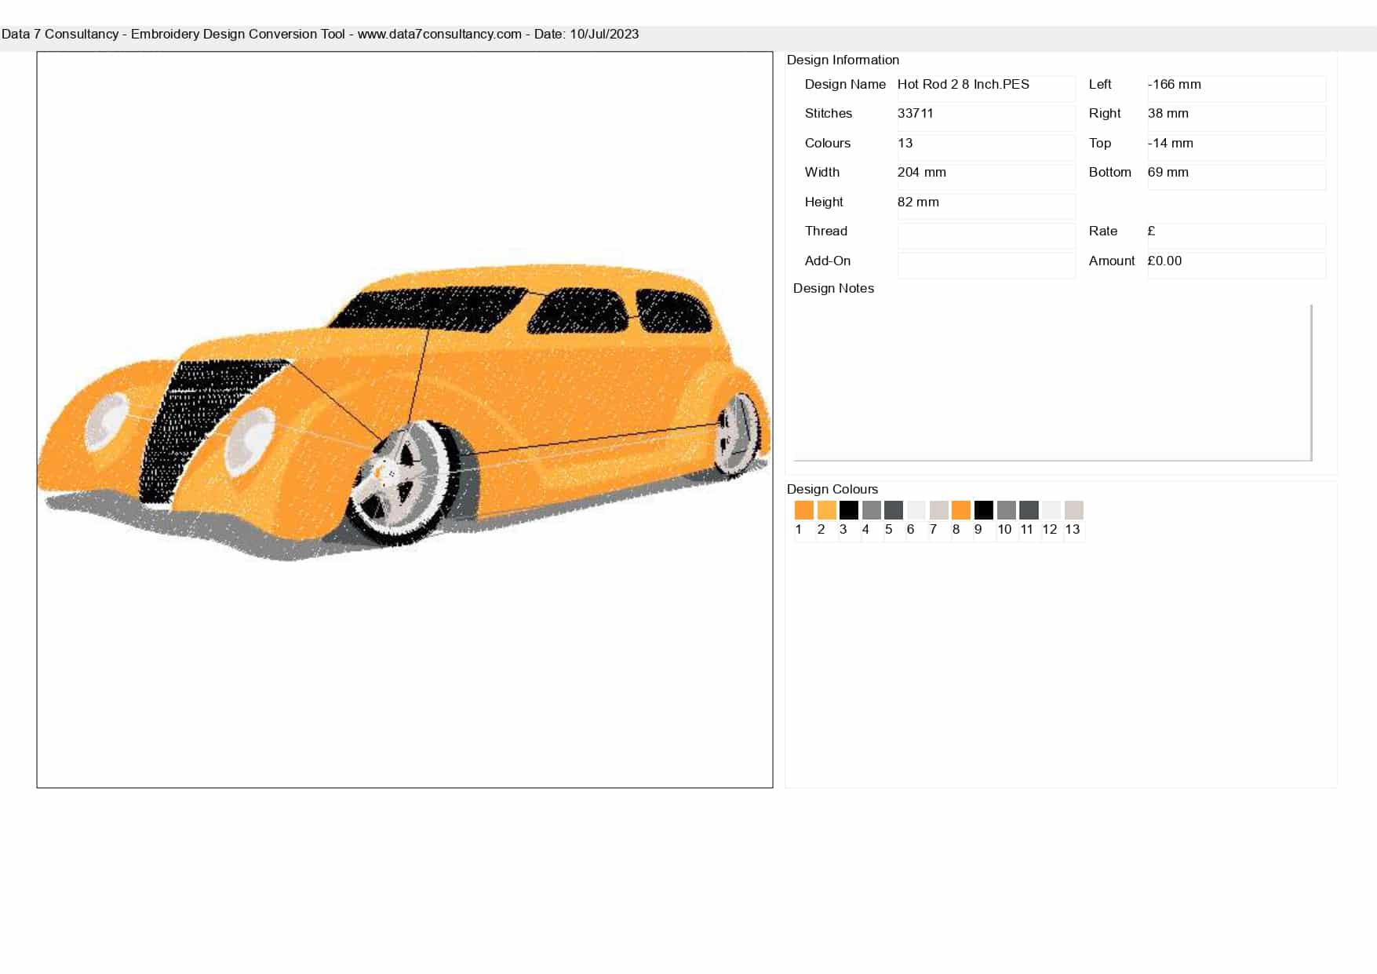Click the Bottom label
This screenshot has width=1377, height=974.
pyautogui.click(x=1109, y=172)
